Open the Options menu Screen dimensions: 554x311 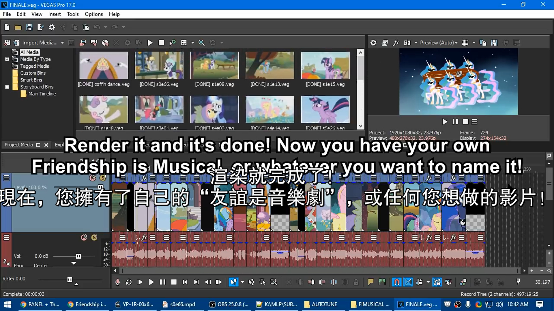point(94,14)
